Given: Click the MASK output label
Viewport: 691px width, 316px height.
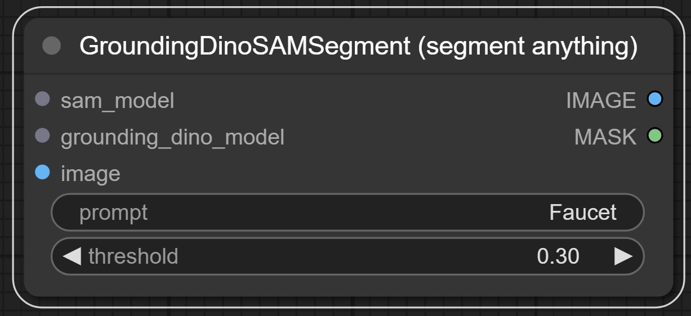Looking at the screenshot, I should point(605,137).
